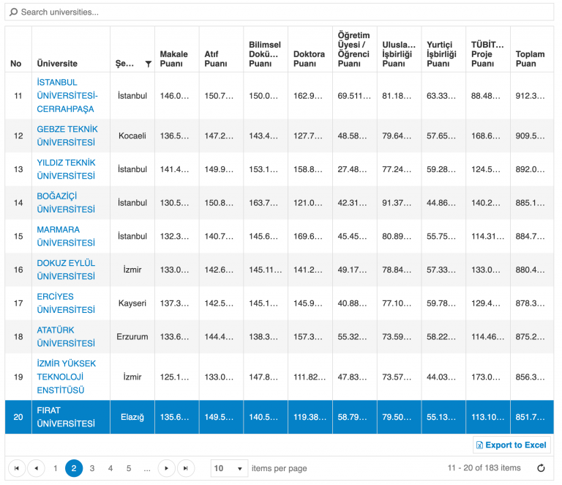This screenshot has height=485, width=562.
Task: Click Atıf score 133.0… cell
Action: click(222, 377)
